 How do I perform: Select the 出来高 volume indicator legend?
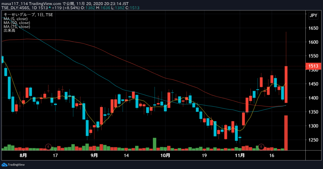[9, 31]
